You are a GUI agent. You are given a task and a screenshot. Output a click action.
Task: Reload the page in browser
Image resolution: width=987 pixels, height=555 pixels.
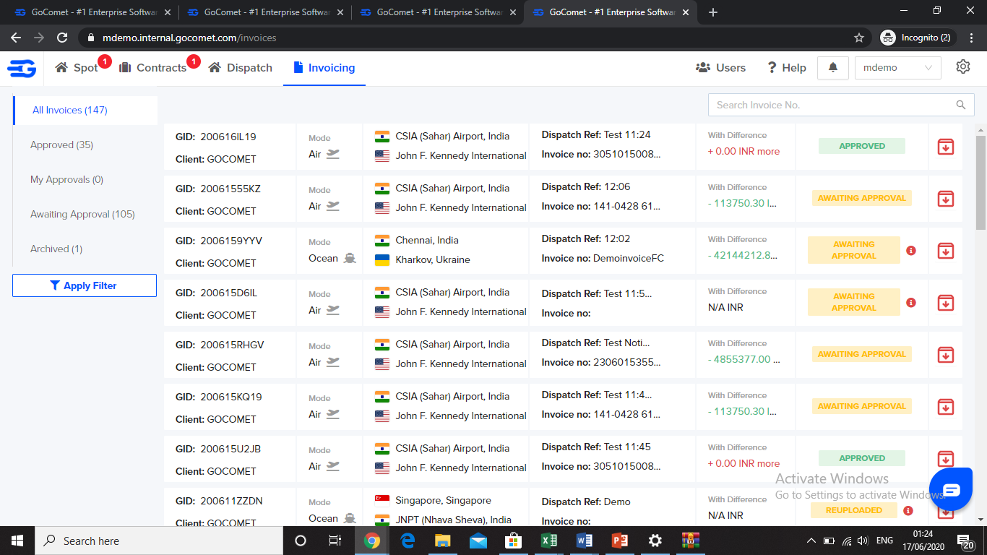(62, 38)
